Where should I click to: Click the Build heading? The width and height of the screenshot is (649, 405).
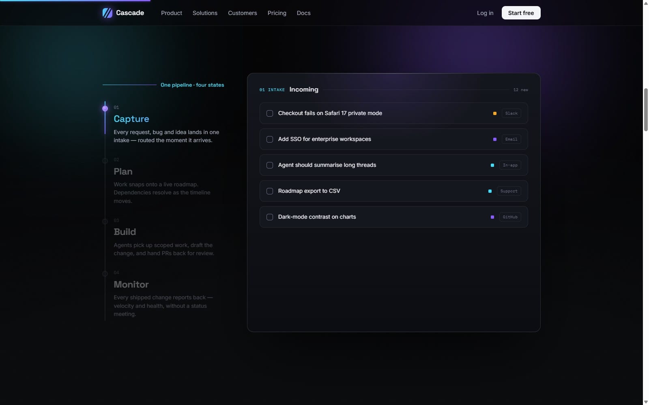[125, 232]
